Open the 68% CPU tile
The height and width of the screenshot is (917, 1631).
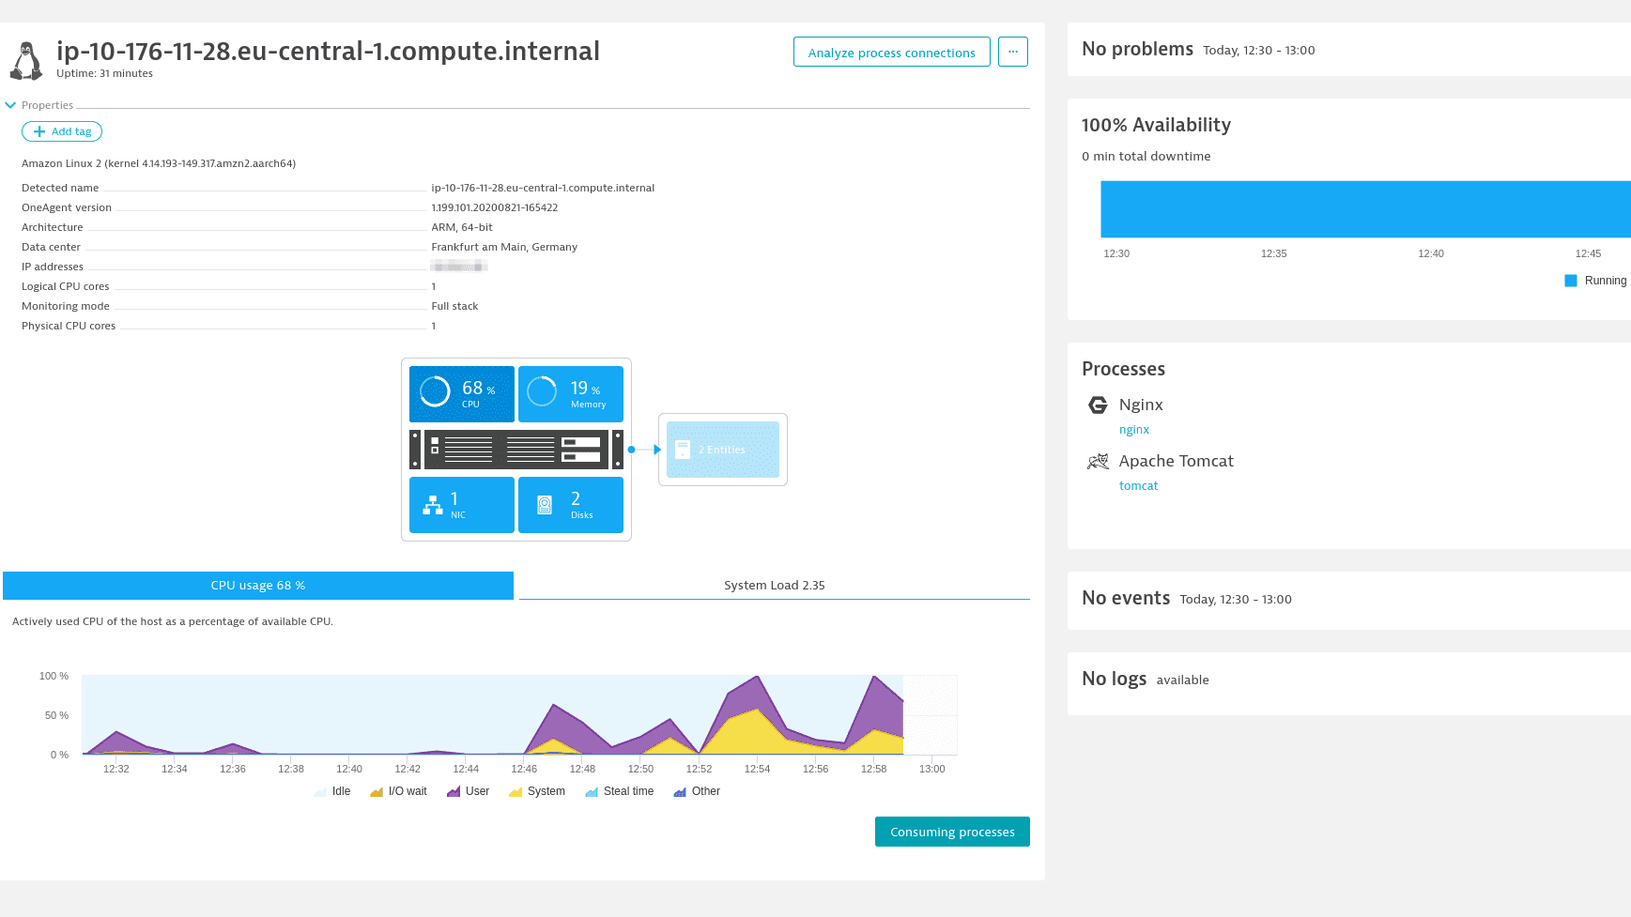[462, 393]
